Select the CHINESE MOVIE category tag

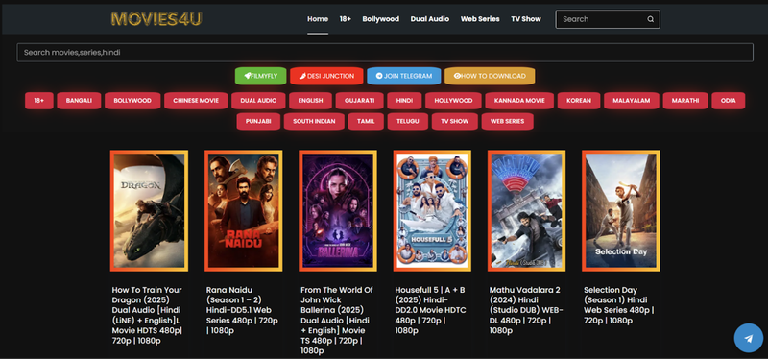196,101
